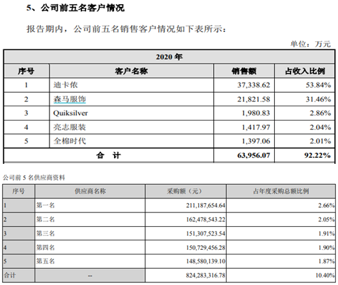
Task: Click the Quiksilver customer cell
Action: 131,113
